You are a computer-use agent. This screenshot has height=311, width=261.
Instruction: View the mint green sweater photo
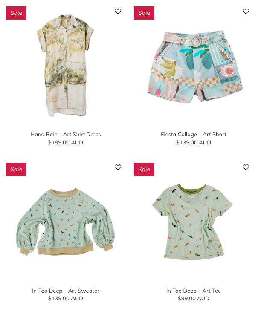(x=66, y=222)
